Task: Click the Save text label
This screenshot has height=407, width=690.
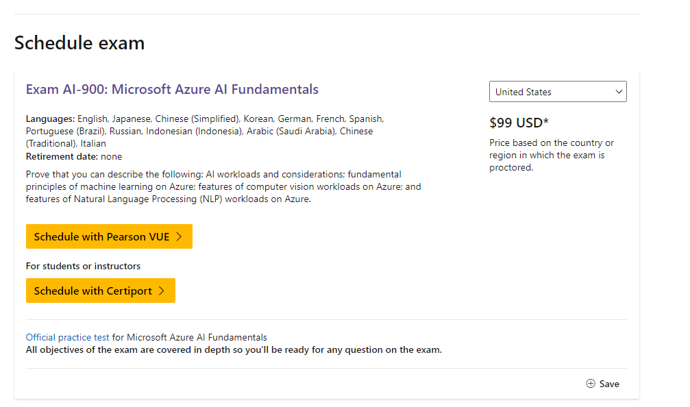Action: point(610,384)
